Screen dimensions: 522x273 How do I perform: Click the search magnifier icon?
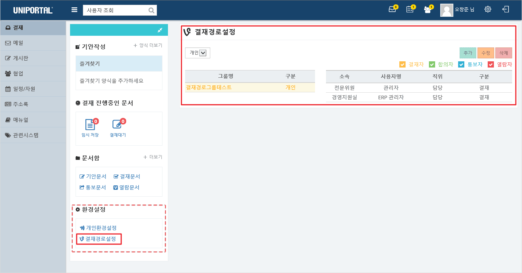[151, 10]
